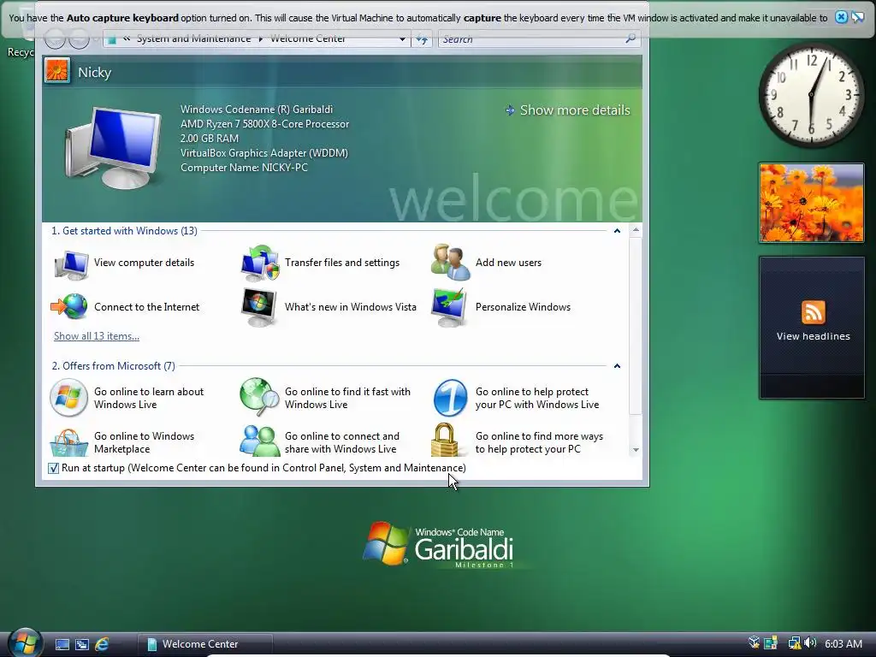Click the text 2.00 GB RAM
This screenshot has width=876, height=657.
coord(210,139)
